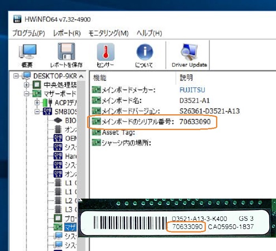
Task: Select the メインボードバージョン row
Action: point(166,111)
